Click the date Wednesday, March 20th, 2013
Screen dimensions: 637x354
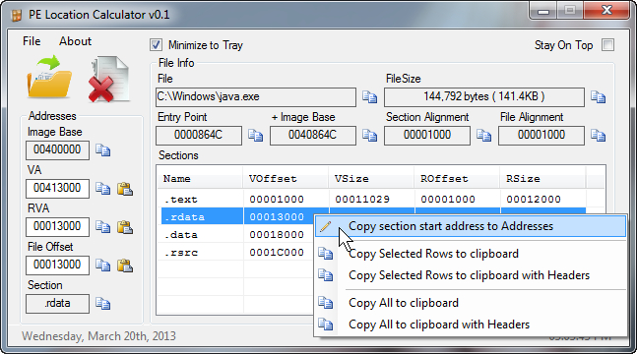(98, 336)
